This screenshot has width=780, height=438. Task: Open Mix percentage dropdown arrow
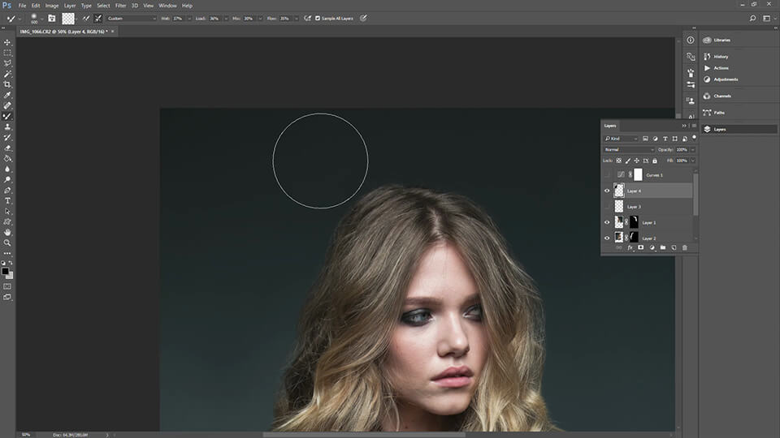pyautogui.click(x=260, y=19)
